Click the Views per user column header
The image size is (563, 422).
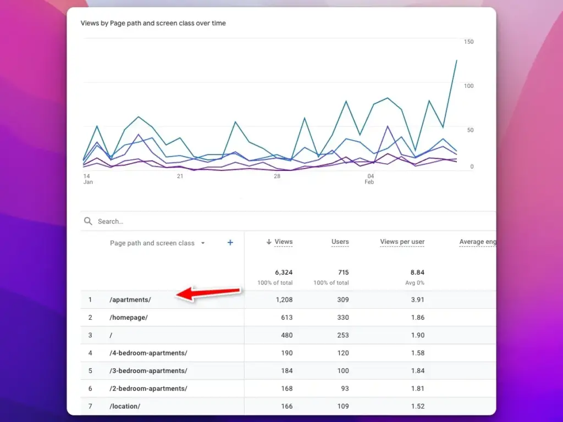(402, 242)
